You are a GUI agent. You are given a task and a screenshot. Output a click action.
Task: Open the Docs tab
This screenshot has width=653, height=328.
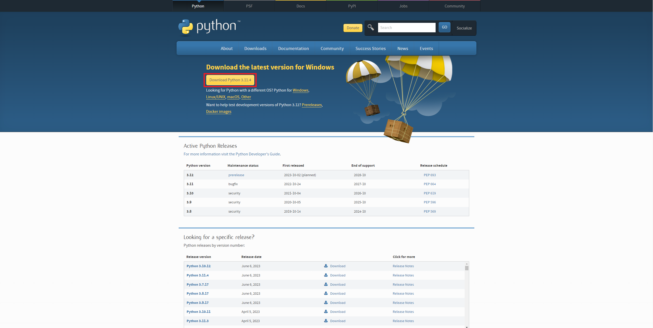click(301, 6)
